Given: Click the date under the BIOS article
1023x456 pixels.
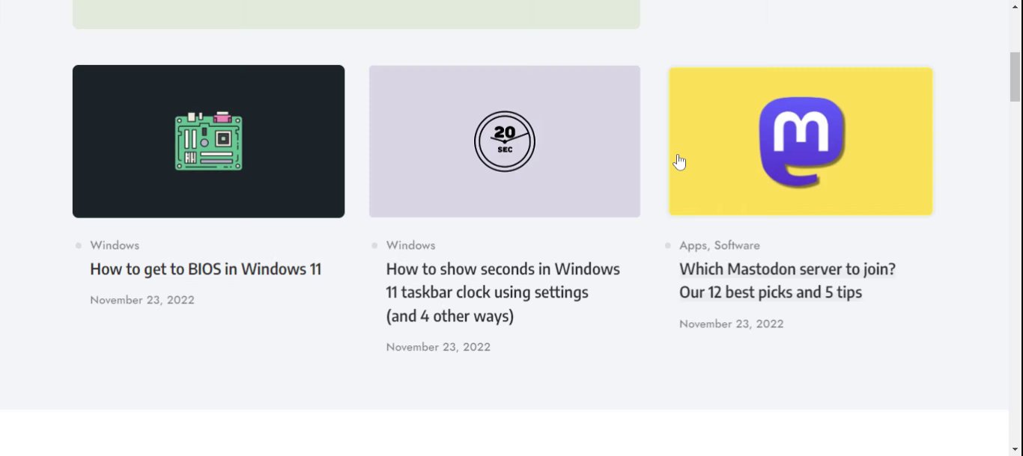Looking at the screenshot, I should (x=142, y=300).
